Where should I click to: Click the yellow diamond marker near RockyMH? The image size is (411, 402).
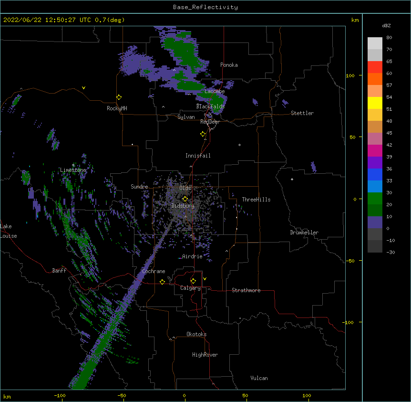(x=119, y=97)
